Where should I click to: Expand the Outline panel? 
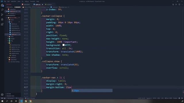tap(13, 94)
